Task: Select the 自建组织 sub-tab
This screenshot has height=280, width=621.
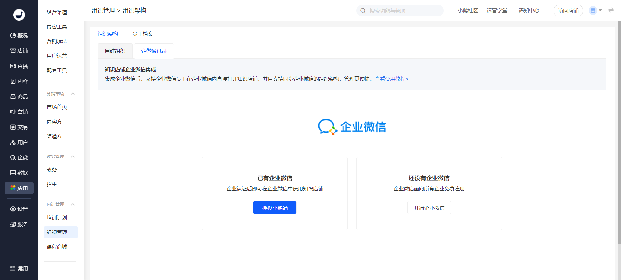Action: pos(115,51)
